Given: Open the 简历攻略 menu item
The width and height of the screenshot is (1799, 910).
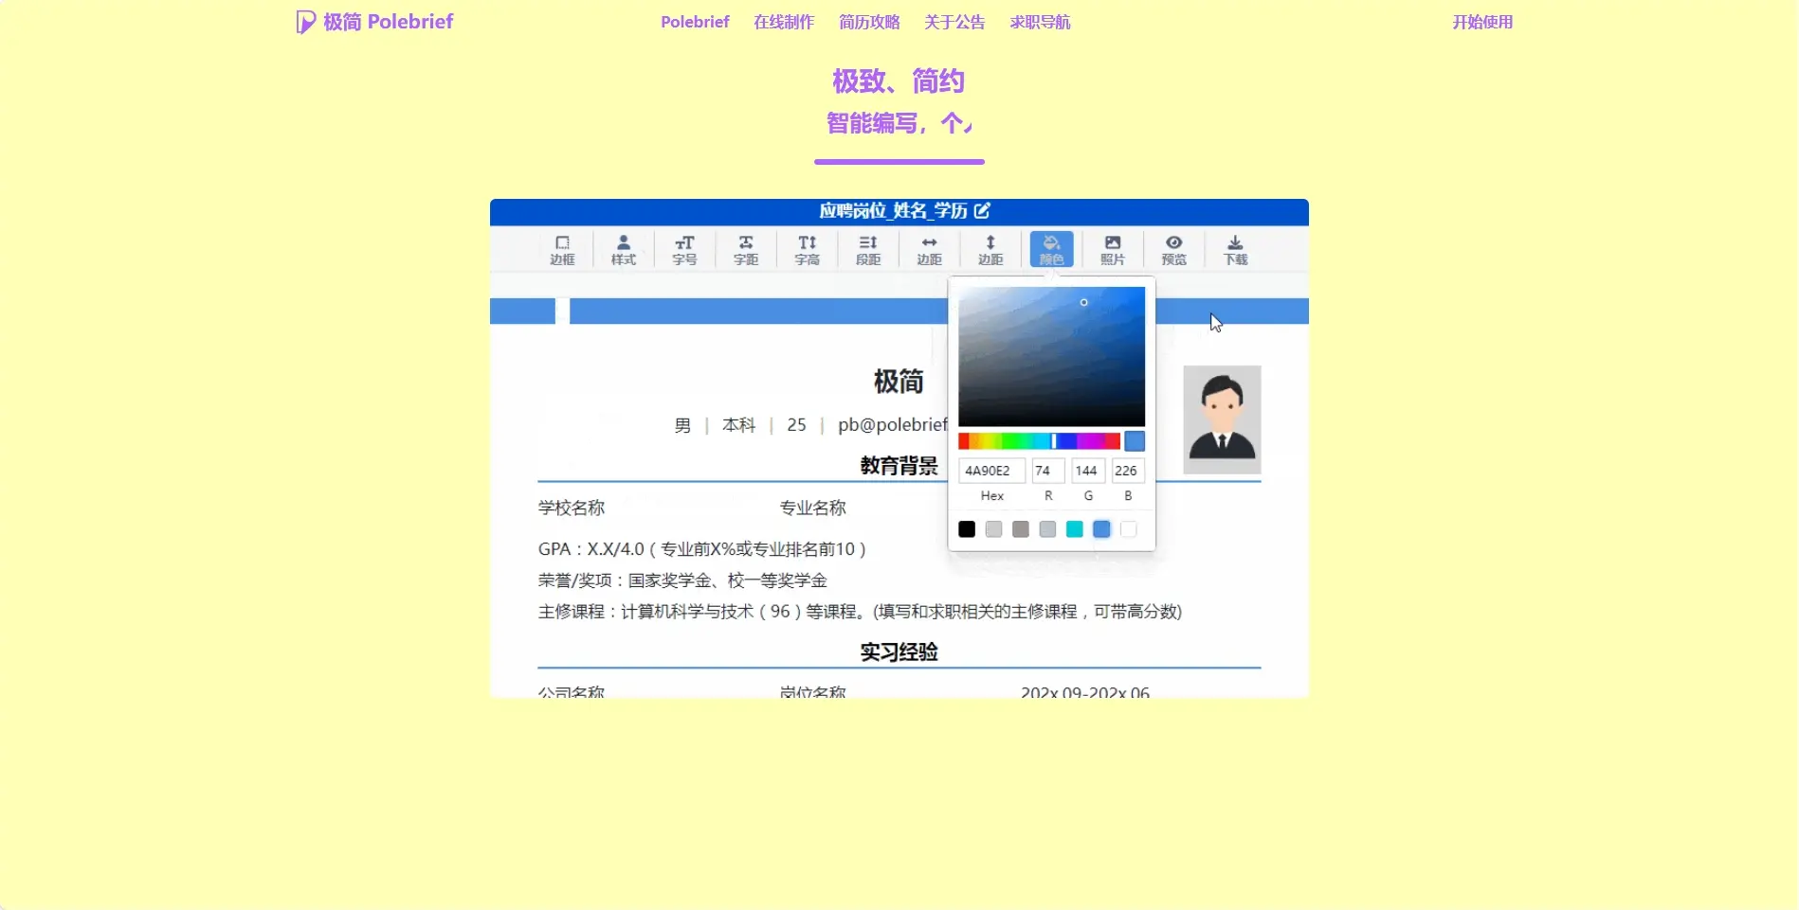Looking at the screenshot, I should (x=868, y=22).
